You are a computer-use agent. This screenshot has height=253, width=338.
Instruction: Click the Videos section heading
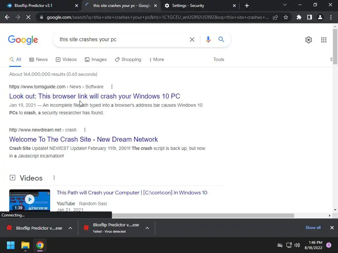[31, 178]
